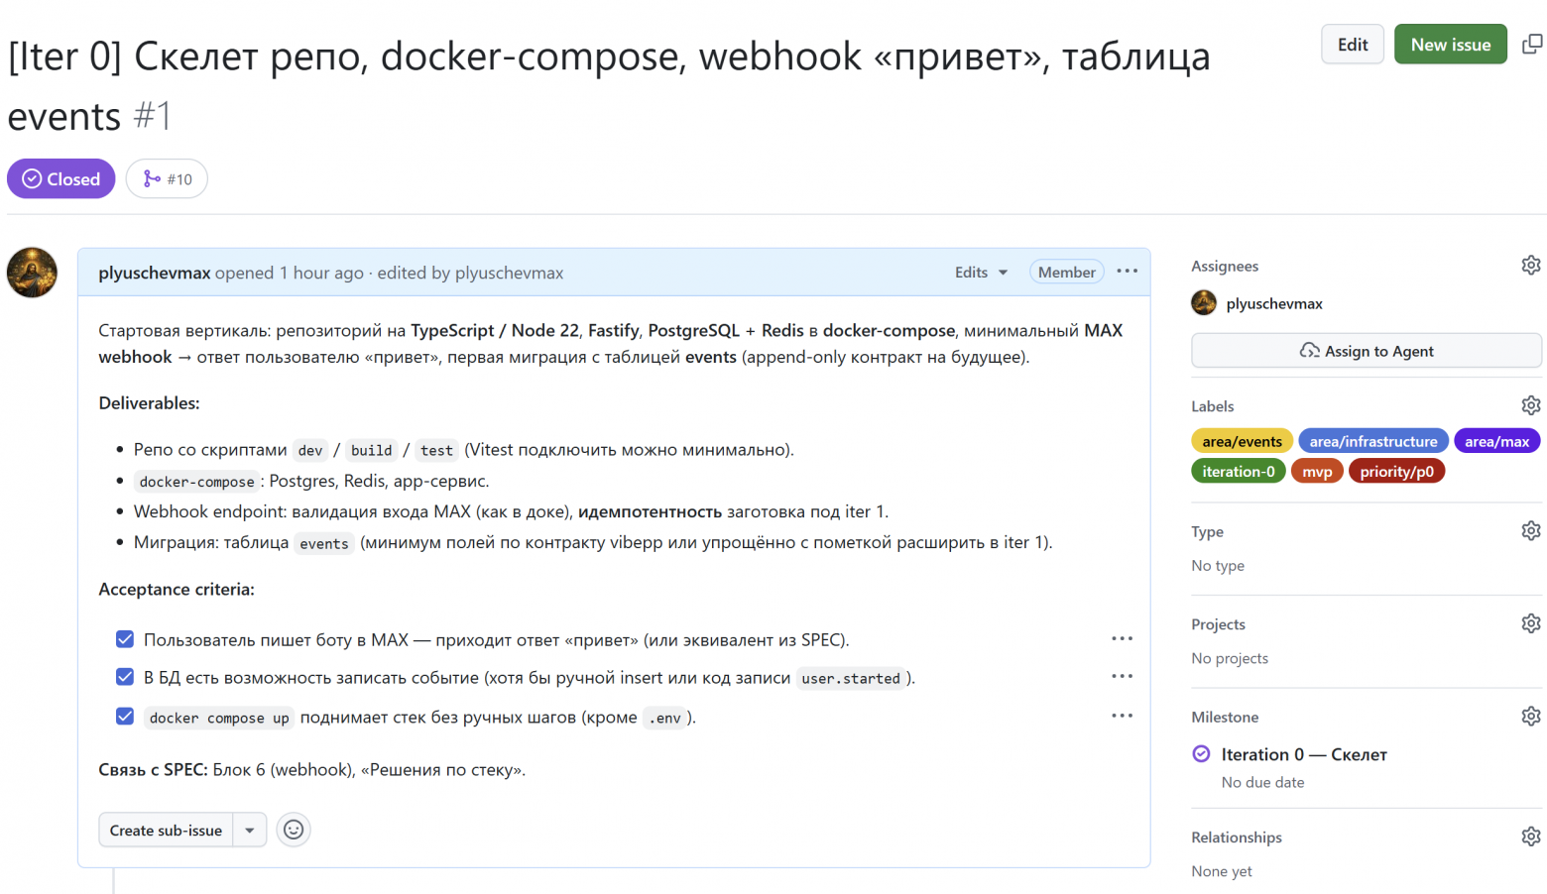Copy issue link icon beside New issue
The image size is (1547, 894).
pos(1532,45)
